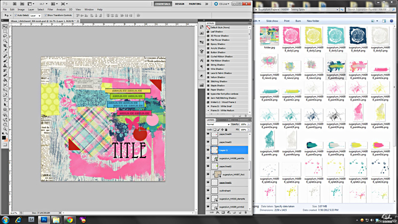Viewport: 398px width, 224px height.
Task: Click the lock all icon in Layers
Action: [x=226, y=130]
